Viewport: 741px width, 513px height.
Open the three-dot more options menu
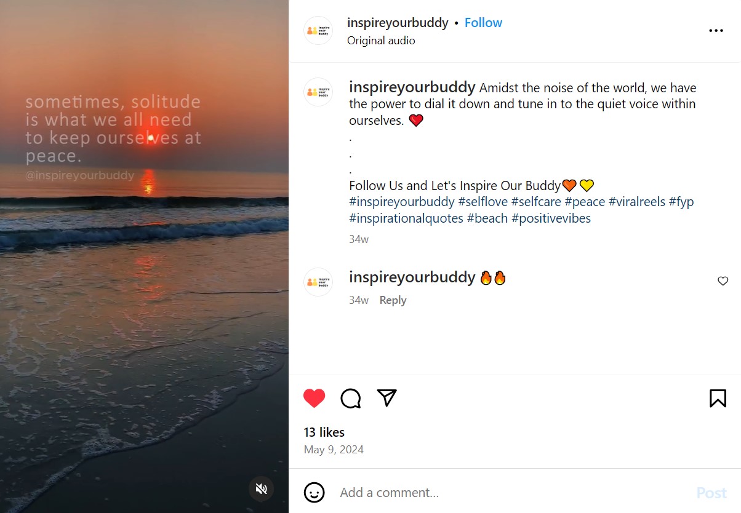[716, 31]
